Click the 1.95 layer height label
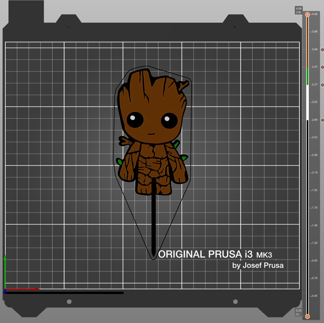This screenshot has width=324, height=323. coord(314,190)
